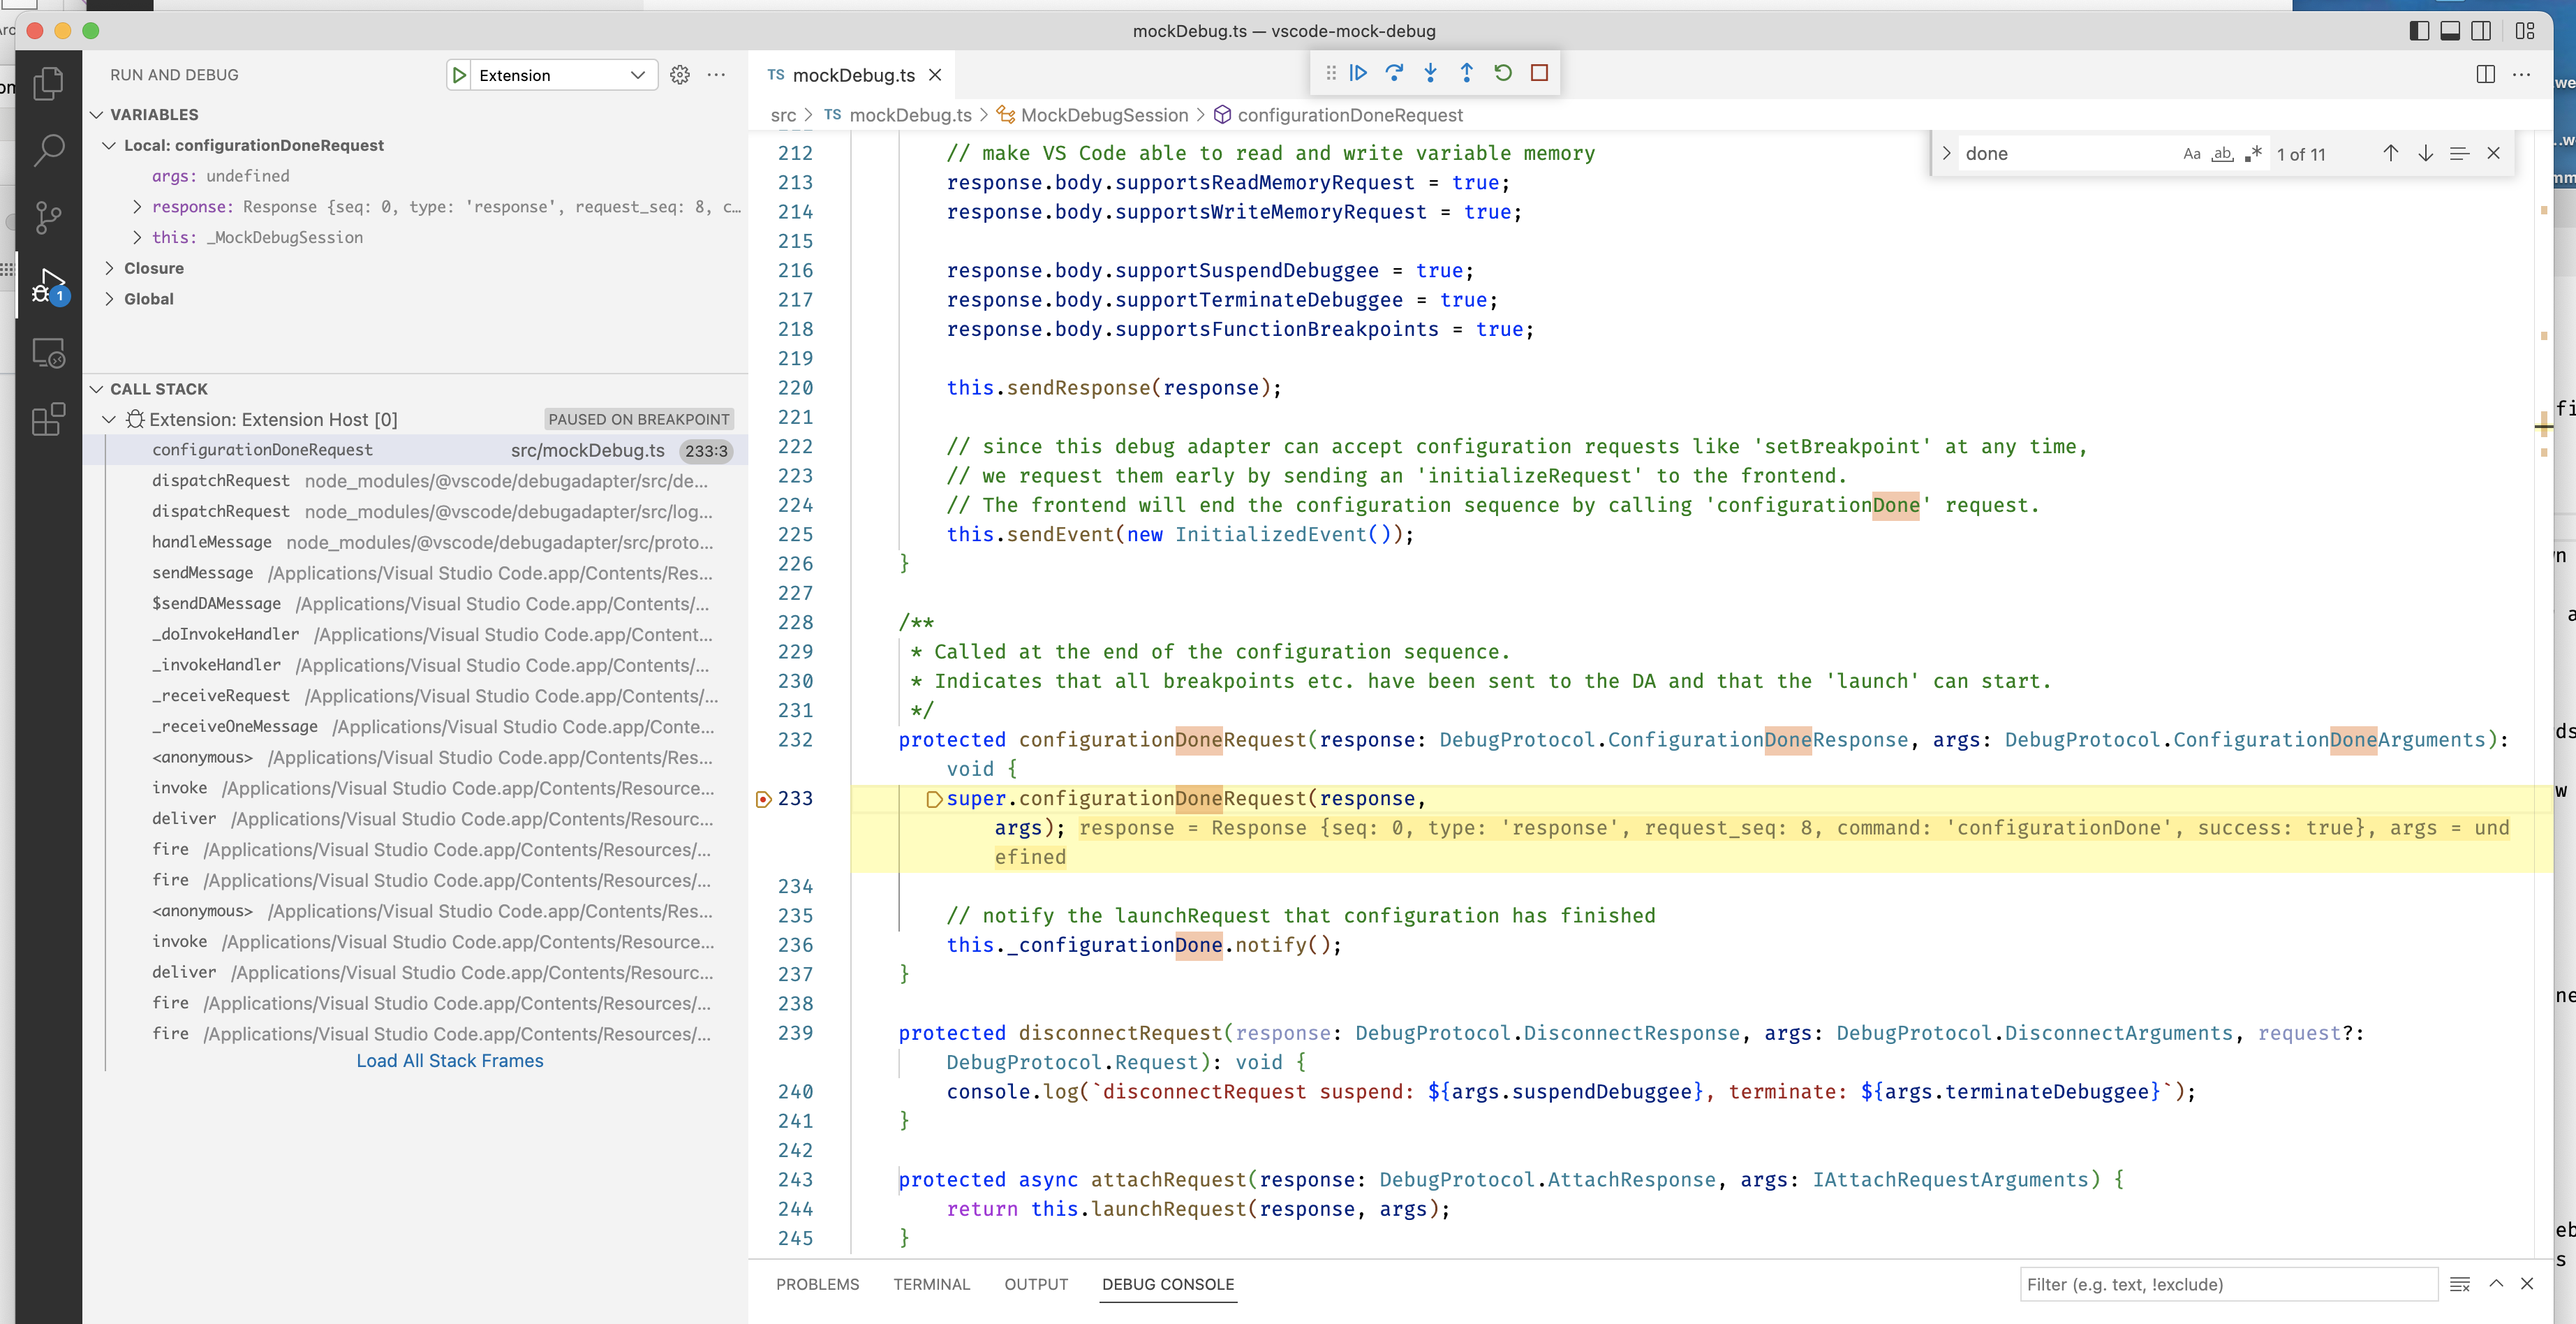Step Out of the current frame
Viewport: 2576px width, 1324px height.
coord(1466,72)
